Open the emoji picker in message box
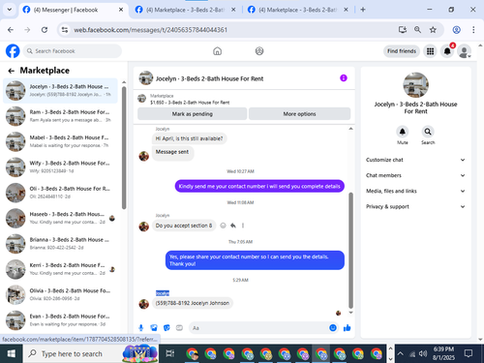The width and height of the screenshot is (484, 363). [333, 328]
